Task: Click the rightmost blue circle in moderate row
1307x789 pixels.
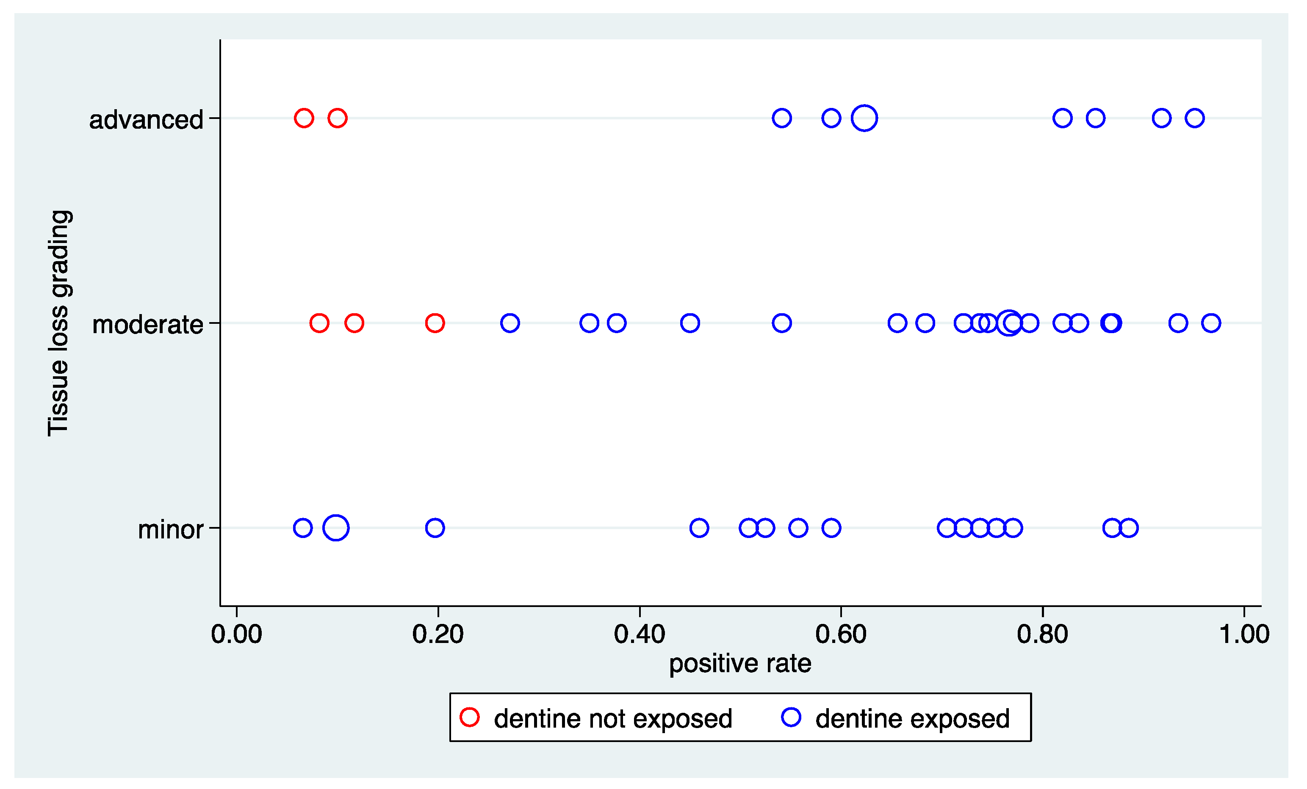Action: pos(1211,323)
